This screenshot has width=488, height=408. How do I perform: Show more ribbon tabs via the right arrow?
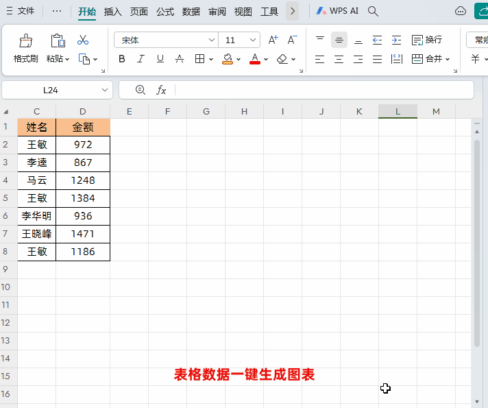point(292,11)
